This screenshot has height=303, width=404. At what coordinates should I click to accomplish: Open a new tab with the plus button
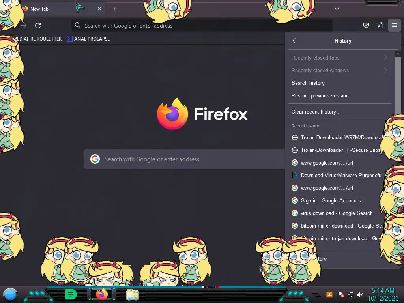[x=114, y=9]
